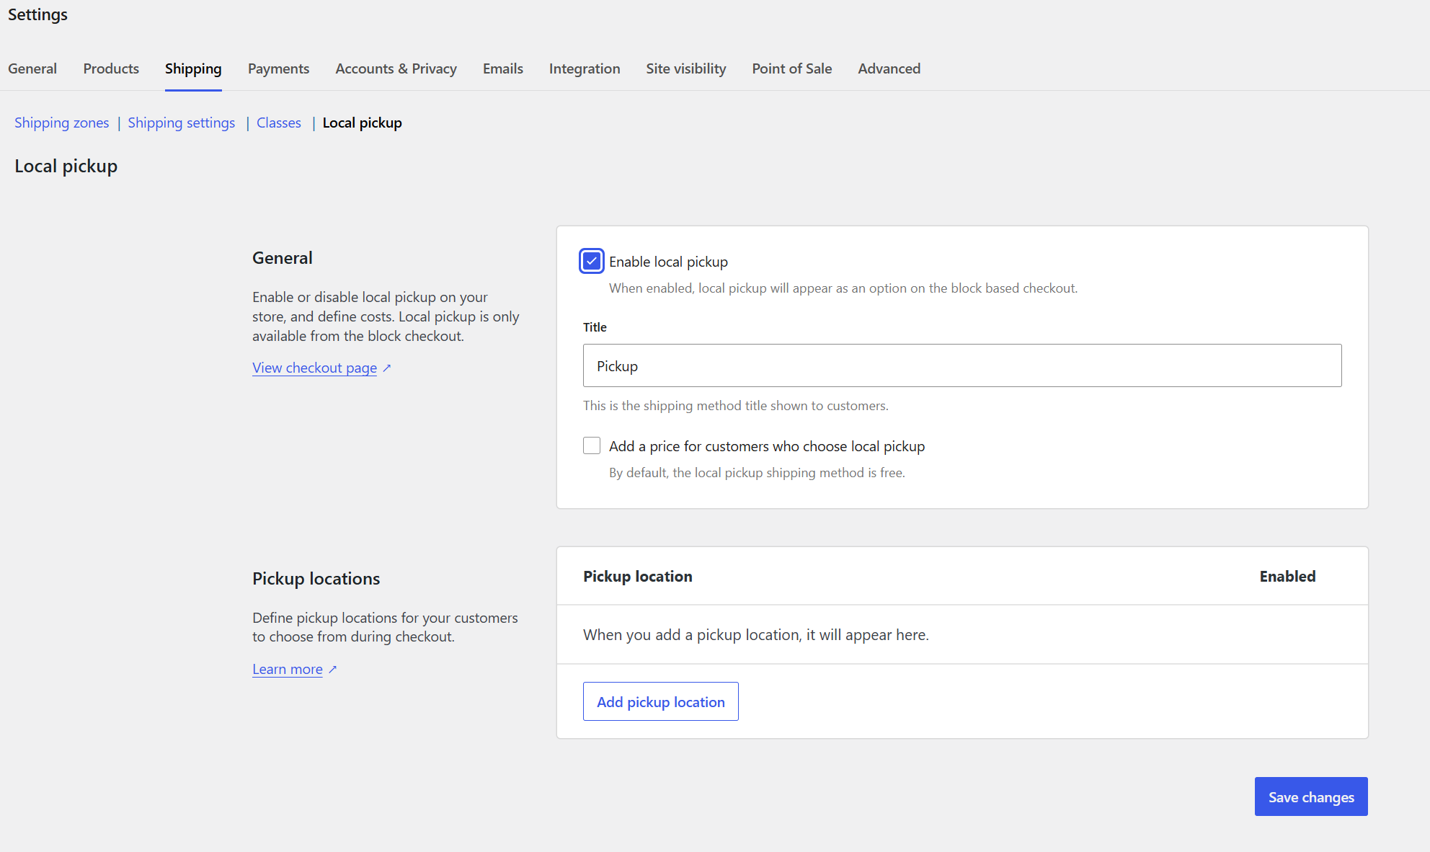The width and height of the screenshot is (1430, 852).
Task: Open the Point of Sale tab
Action: 792,68
